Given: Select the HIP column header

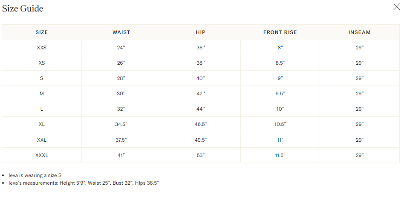Looking at the screenshot, I should coord(201,32).
